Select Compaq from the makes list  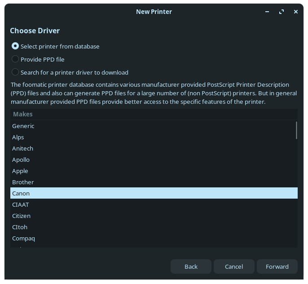[24, 239]
